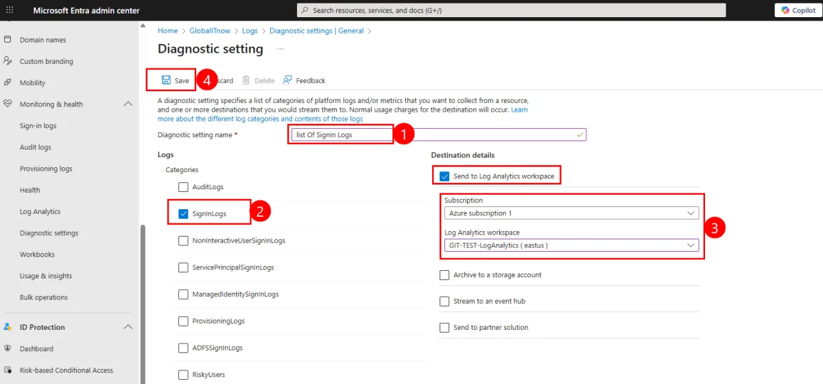Click the Domain names sidebar icon
The width and height of the screenshot is (823, 384).
tap(8, 40)
